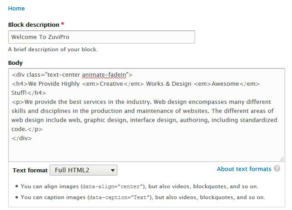The image size is (292, 210).
Task: Click the red required asterisk
Action: pos(62,24)
